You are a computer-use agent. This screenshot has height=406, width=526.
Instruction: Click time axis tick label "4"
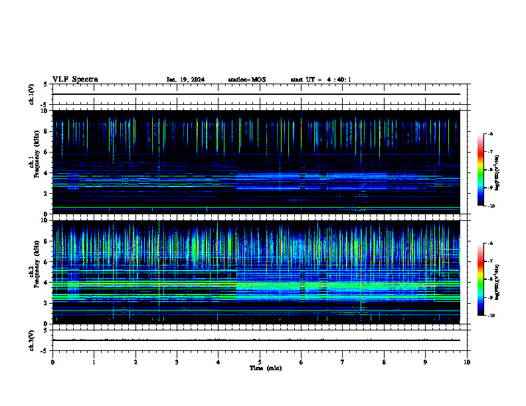coord(219,362)
